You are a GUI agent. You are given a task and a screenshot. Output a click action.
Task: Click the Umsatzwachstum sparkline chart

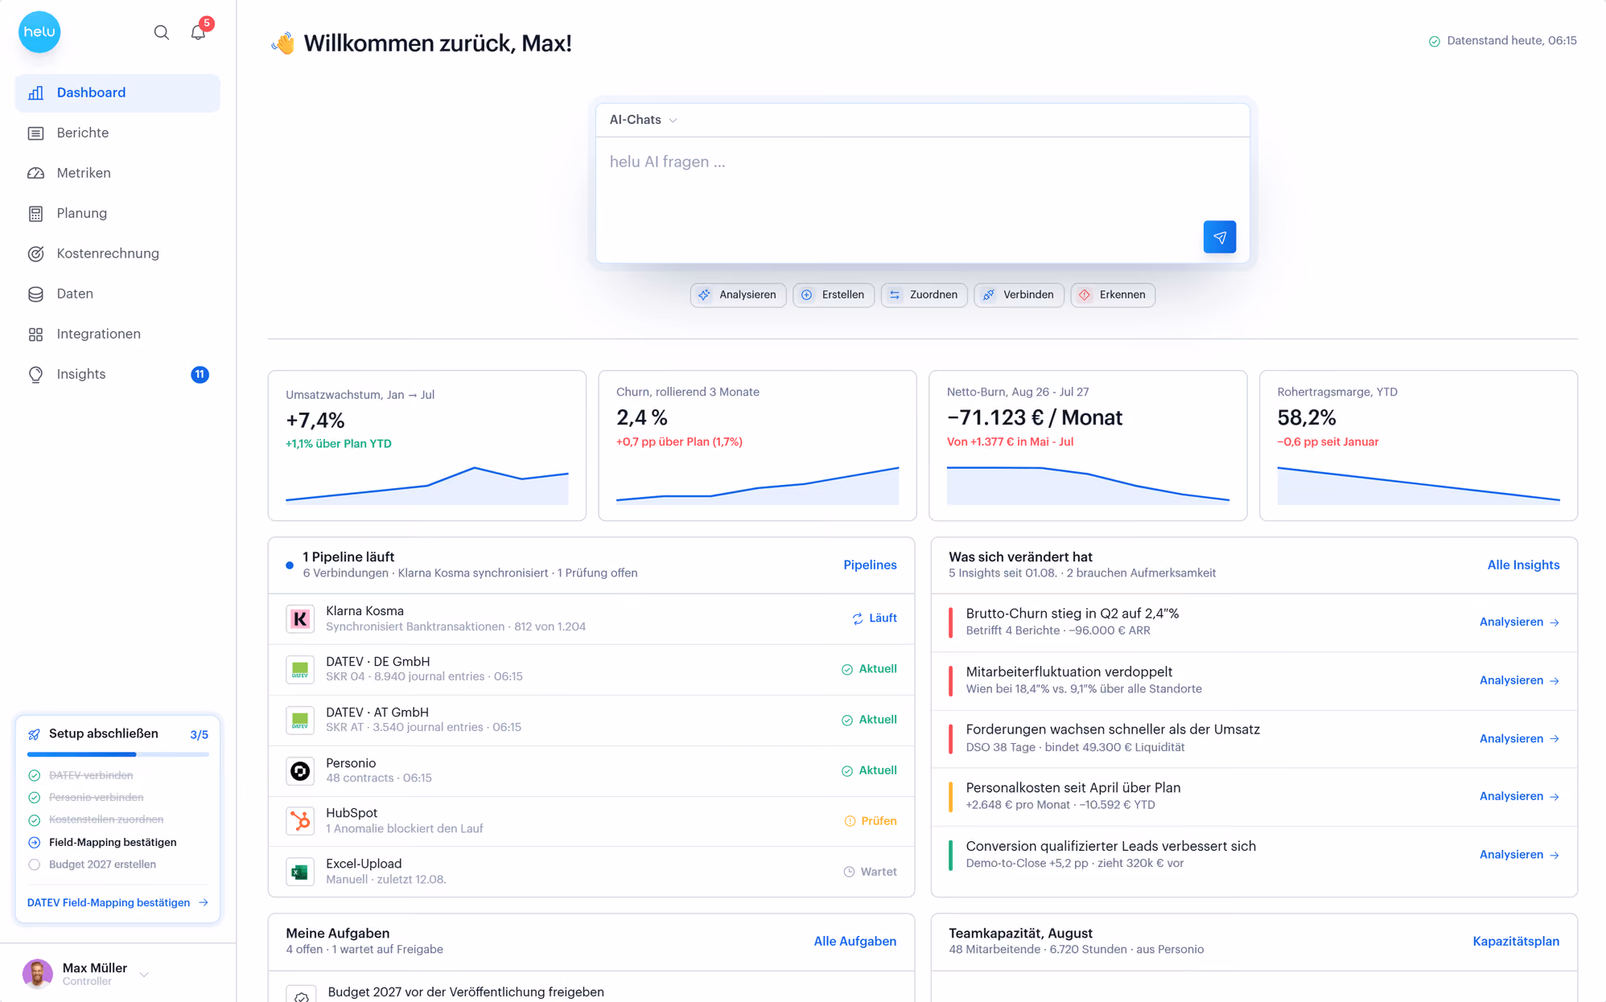(427, 485)
